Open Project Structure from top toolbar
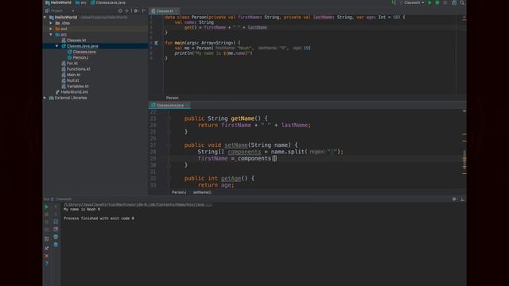The width and height of the screenshot is (509, 286). (454, 2)
